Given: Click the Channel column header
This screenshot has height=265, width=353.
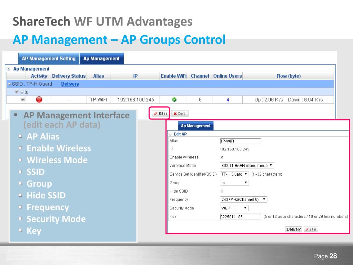Looking at the screenshot, I should [200, 76].
